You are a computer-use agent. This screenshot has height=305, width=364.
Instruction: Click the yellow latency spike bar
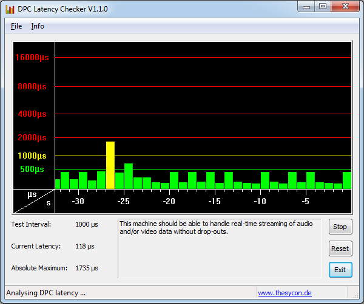point(110,165)
